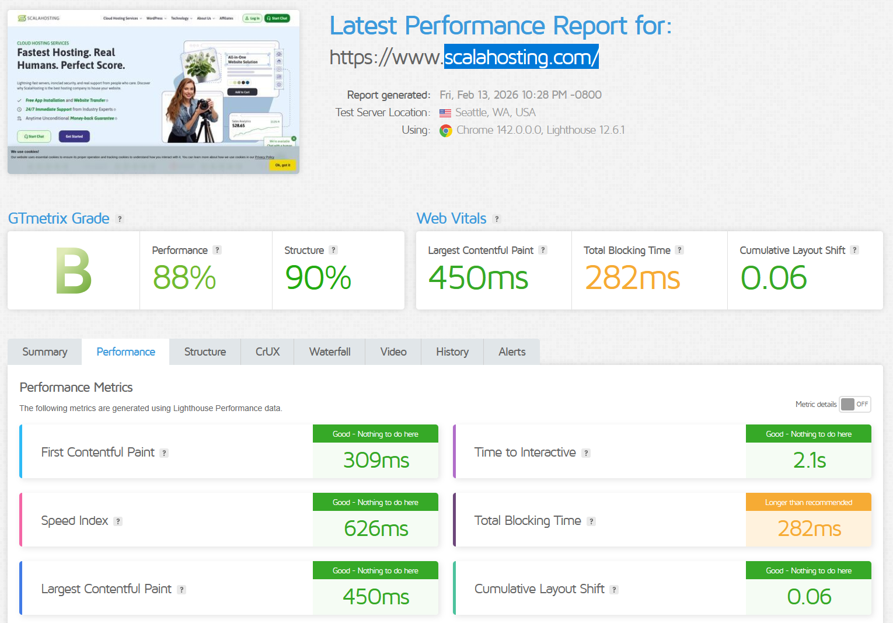
Task: Click the Chrome browser icon beside the version info
Action: (446, 130)
